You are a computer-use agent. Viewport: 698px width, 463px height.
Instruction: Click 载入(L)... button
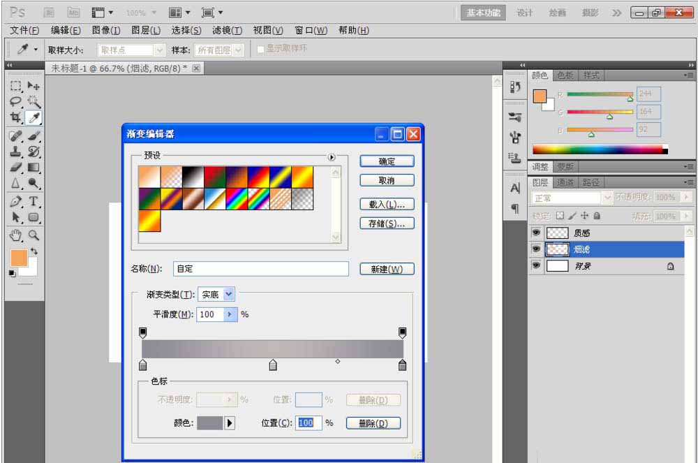coord(387,205)
